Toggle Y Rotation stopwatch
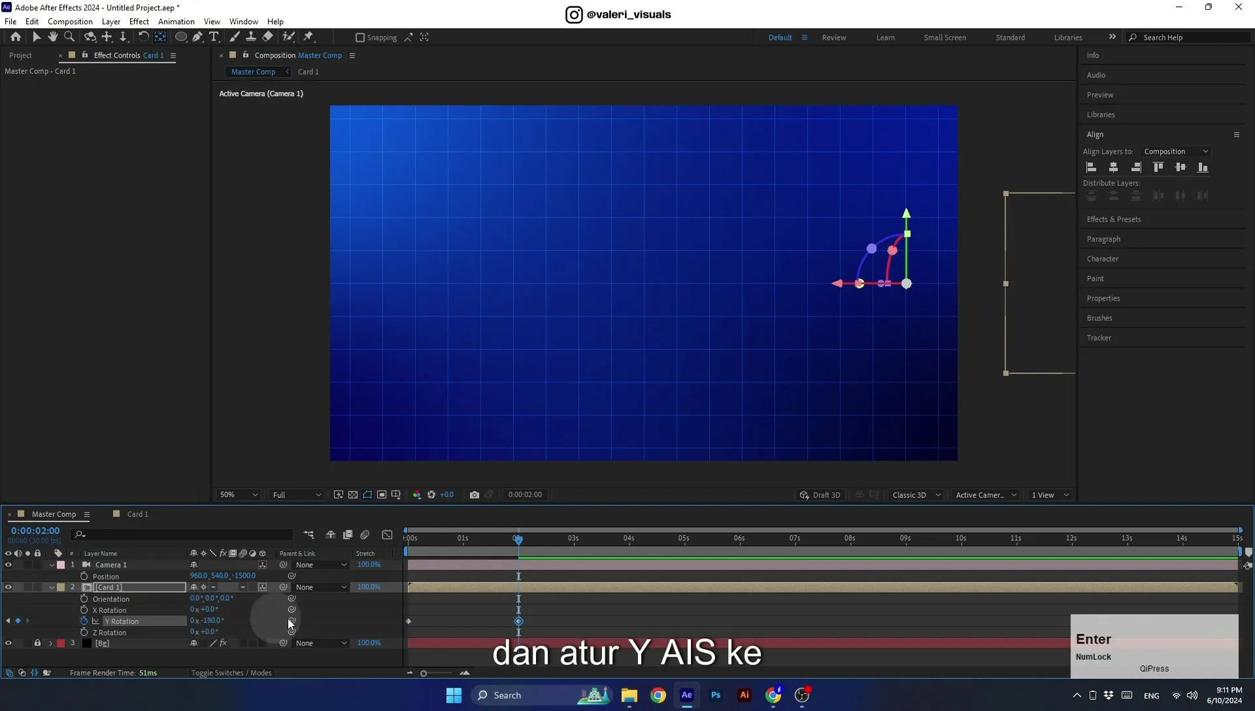Image resolution: width=1255 pixels, height=711 pixels. point(84,621)
